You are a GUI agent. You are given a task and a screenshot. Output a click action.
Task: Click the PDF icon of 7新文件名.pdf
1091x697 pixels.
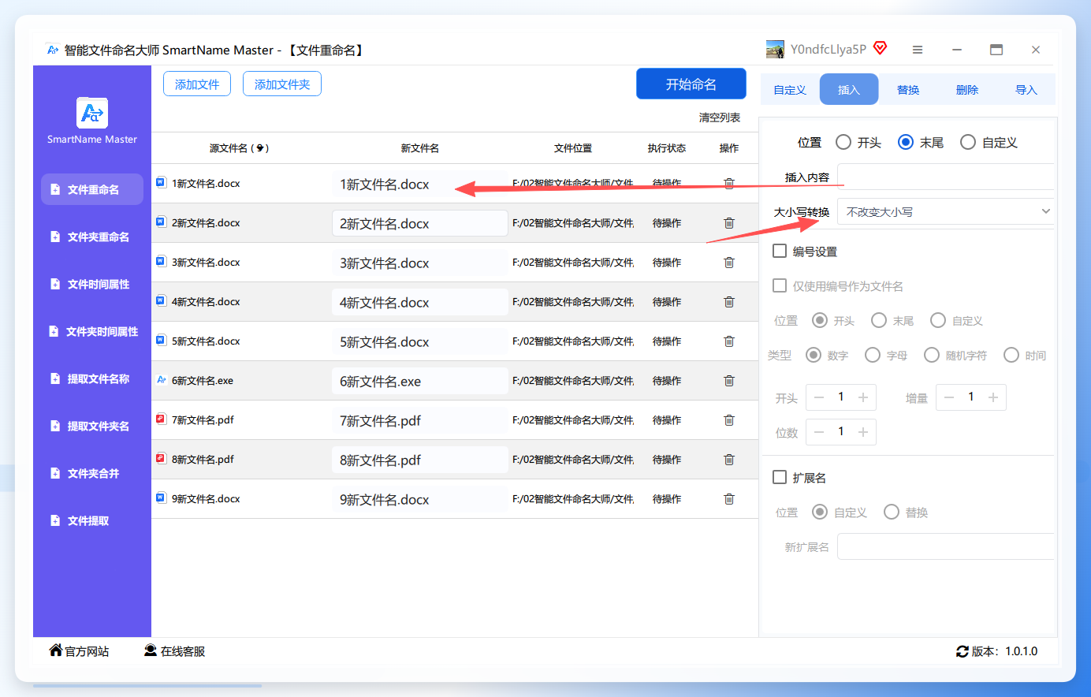point(161,419)
